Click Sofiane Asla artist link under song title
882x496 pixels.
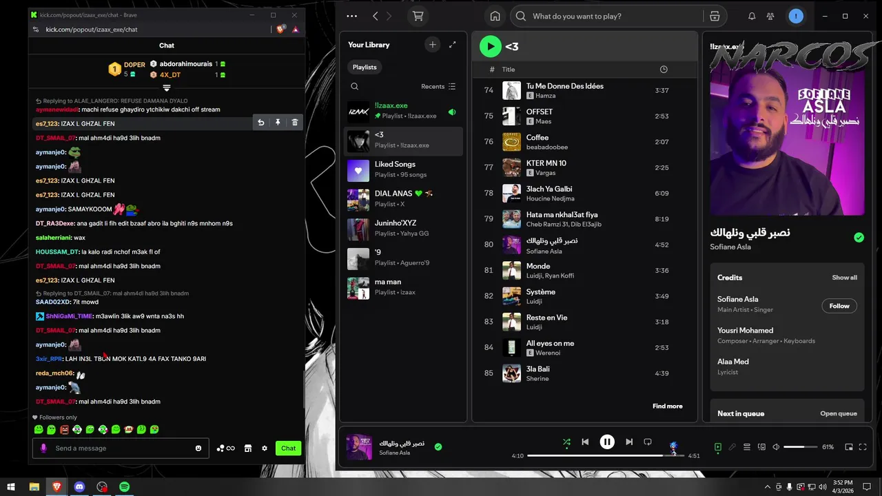click(730, 247)
